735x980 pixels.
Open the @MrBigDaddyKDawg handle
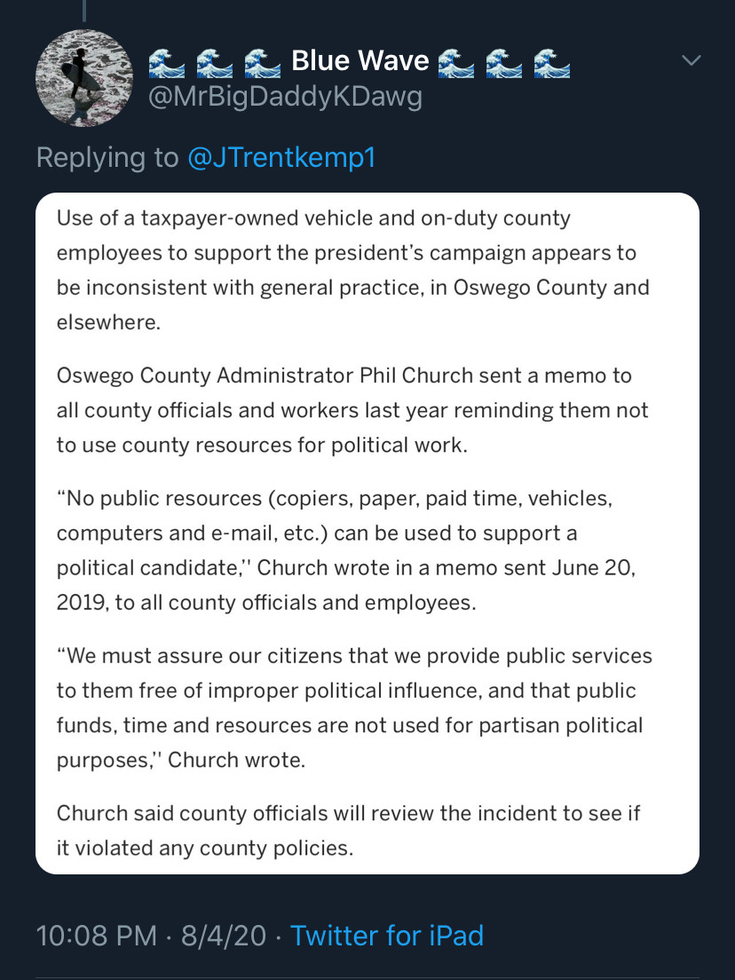285,98
